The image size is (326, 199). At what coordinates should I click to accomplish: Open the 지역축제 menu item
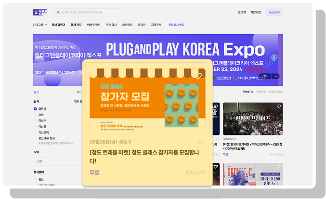[x=156, y=25]
